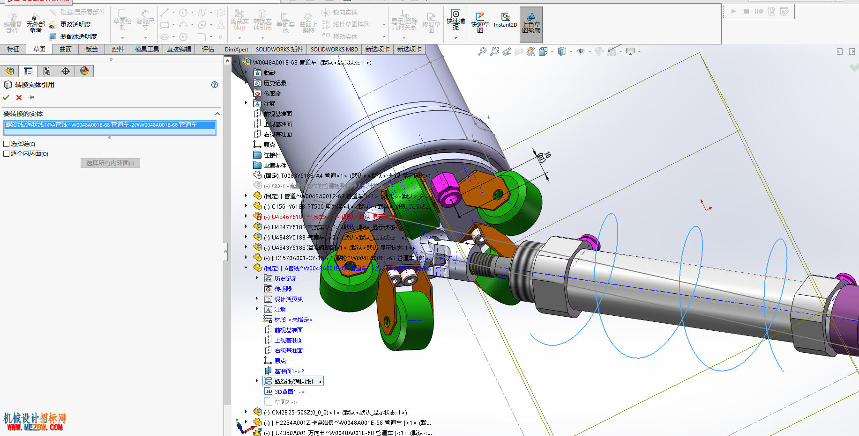Pin the panel with the pushpin icon
This screenshot has height=436, width=859.
[x=31, y=97]
